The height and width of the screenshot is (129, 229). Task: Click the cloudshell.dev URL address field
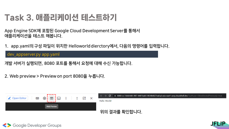point(169,96)
